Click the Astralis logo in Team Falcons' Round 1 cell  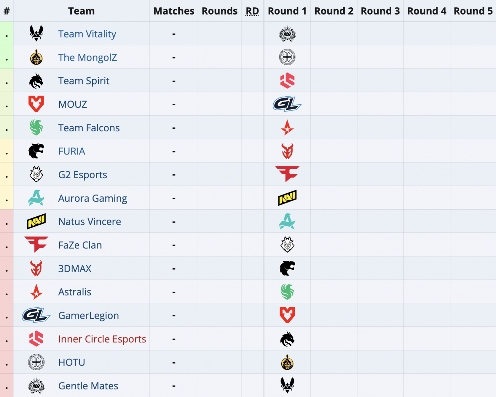(x=287, y=128)
